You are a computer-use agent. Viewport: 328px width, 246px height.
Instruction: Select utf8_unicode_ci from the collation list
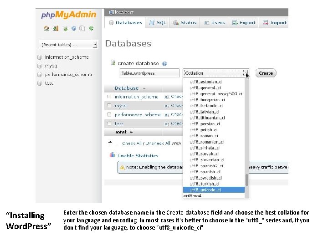point(214,190)
